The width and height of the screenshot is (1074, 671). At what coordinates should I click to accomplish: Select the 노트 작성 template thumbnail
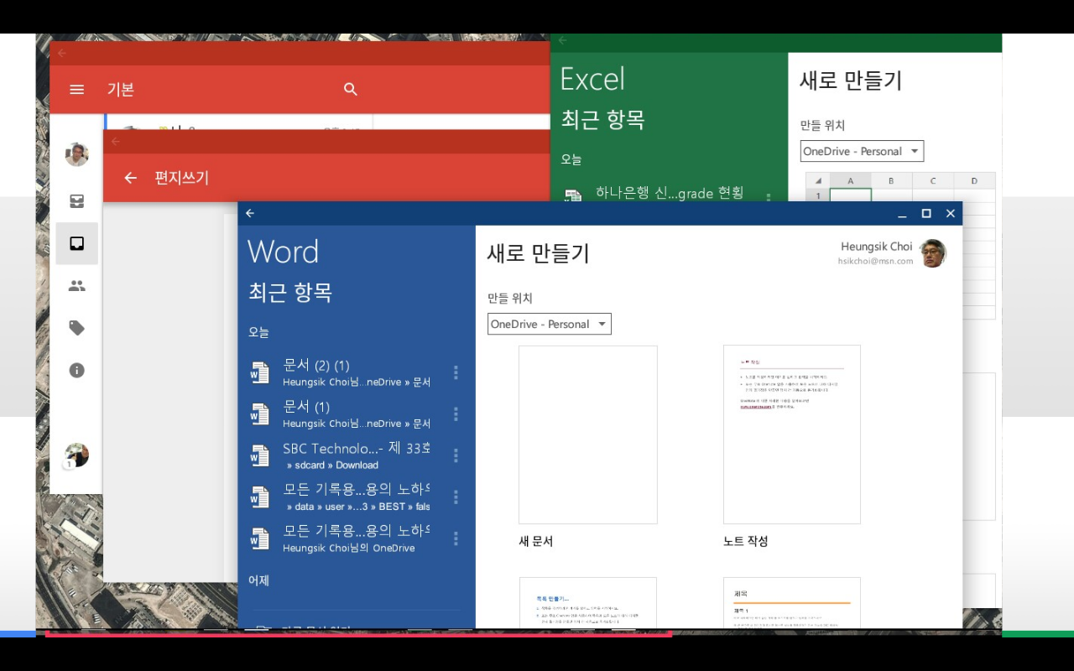click(x=792, y=434)
